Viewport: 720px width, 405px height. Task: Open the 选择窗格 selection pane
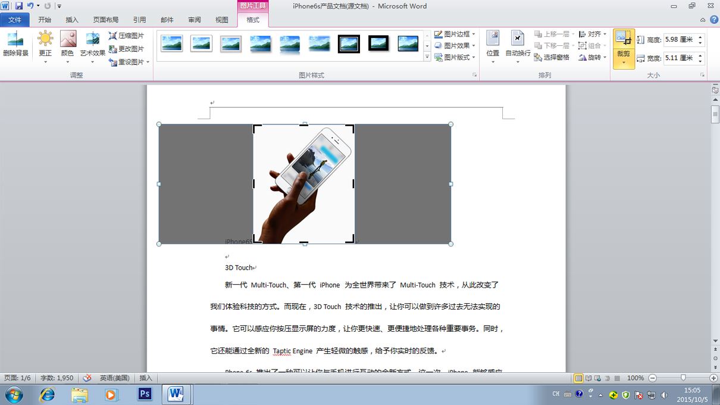(552, 57)
